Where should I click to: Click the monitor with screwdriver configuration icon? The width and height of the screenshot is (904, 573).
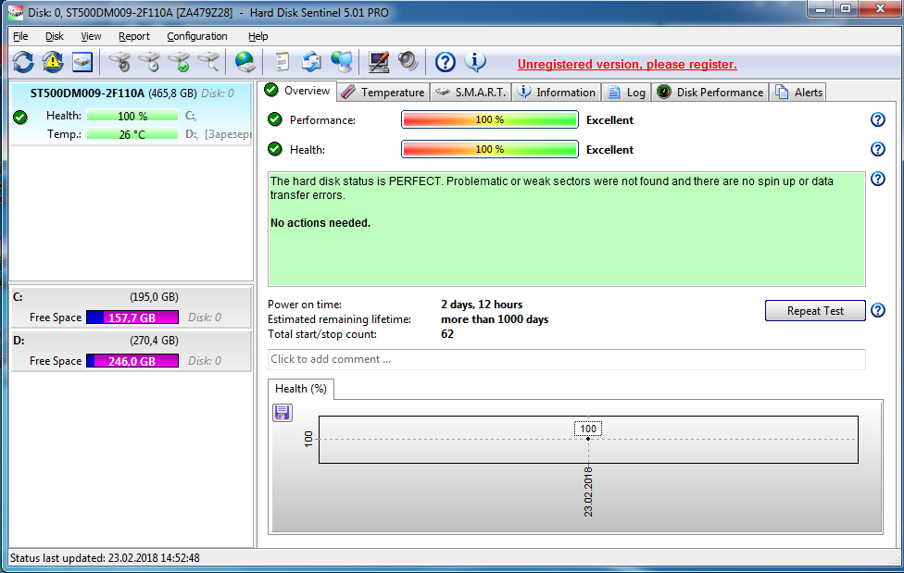pyautogui.click(x=378, y=62)
